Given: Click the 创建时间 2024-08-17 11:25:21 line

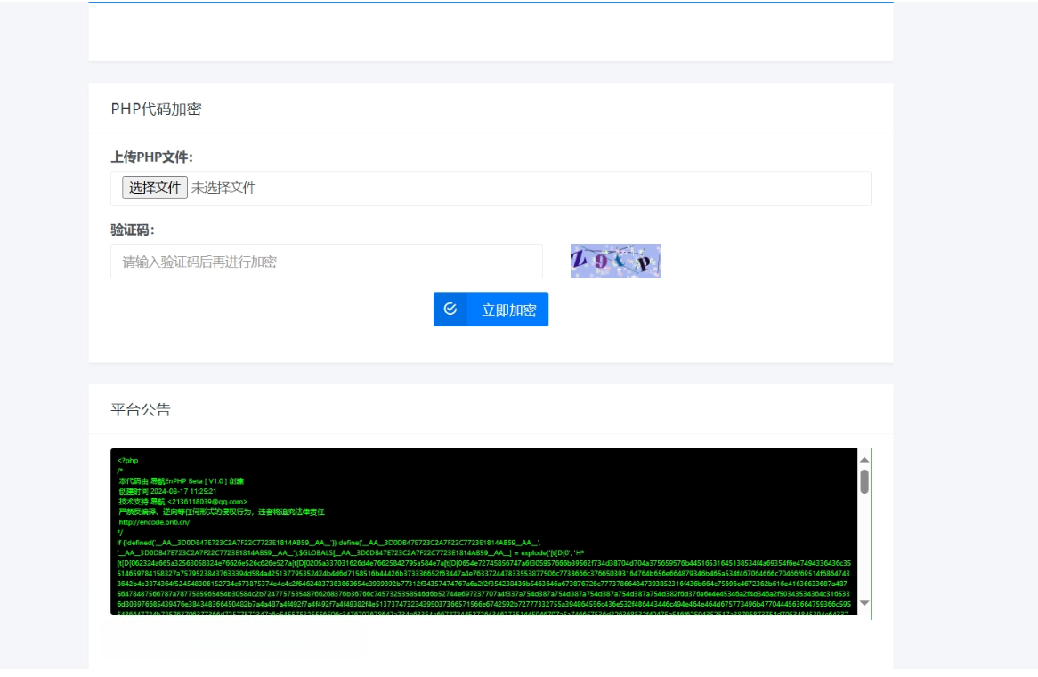Looking at the screenshot, I should pyautogui.click(x=167, y=492).
